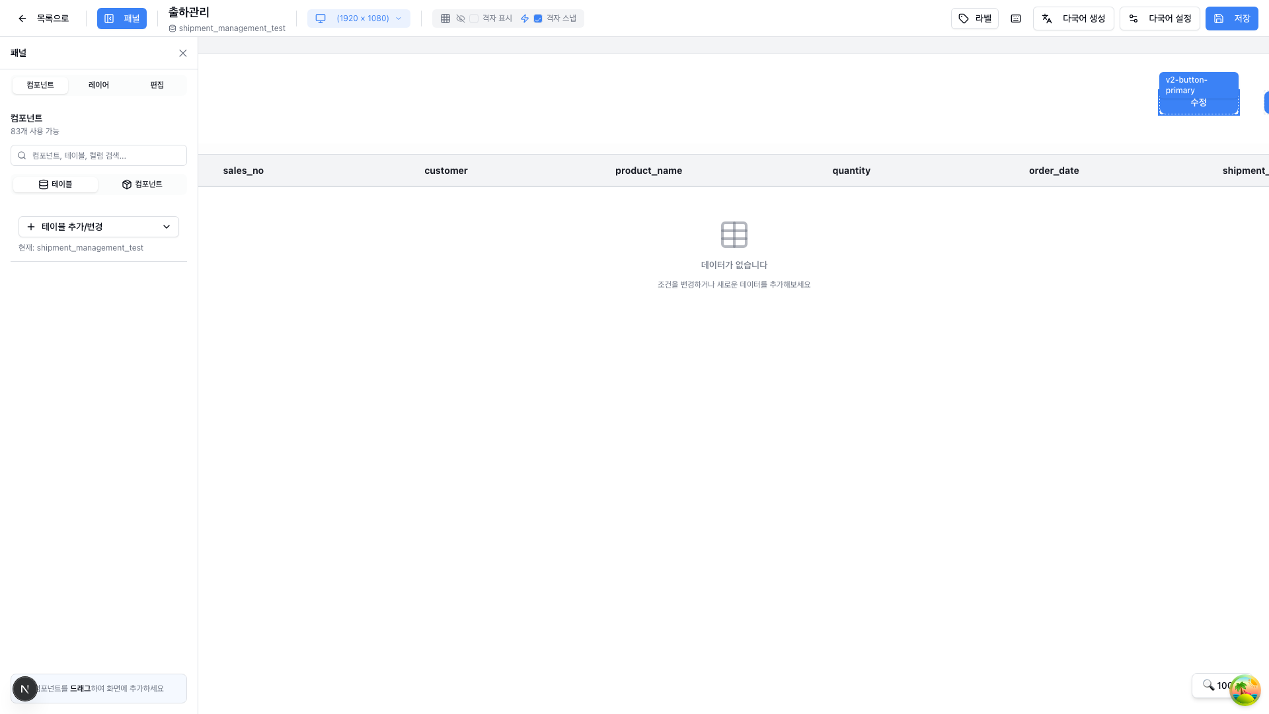Click the component search input field
This screenshot has height=714, width=1269.
pyautogui.click(x=106, y=155)
